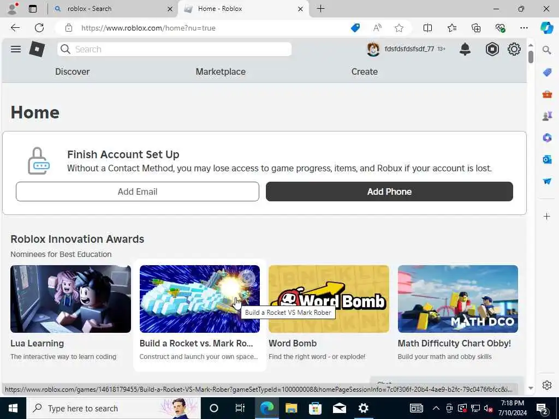
Task: Click the user avatar headshot icon
Action: pos(373,49)
